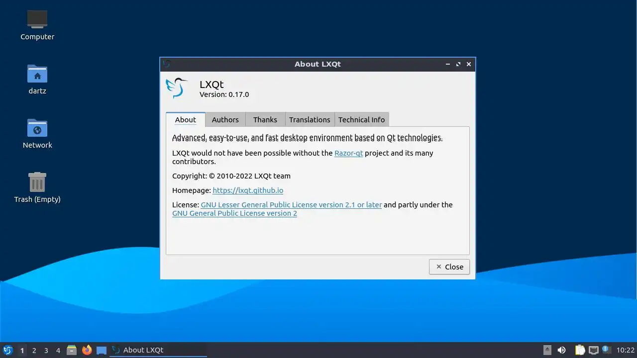637x358 pixels.
Task: Select the Trash (Empty) desktop icon
Action: [37, 187]
